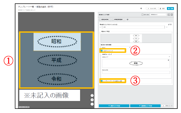
Task: Toggle the watermark checkbox in panel header
Action: (x=142, y=15)
